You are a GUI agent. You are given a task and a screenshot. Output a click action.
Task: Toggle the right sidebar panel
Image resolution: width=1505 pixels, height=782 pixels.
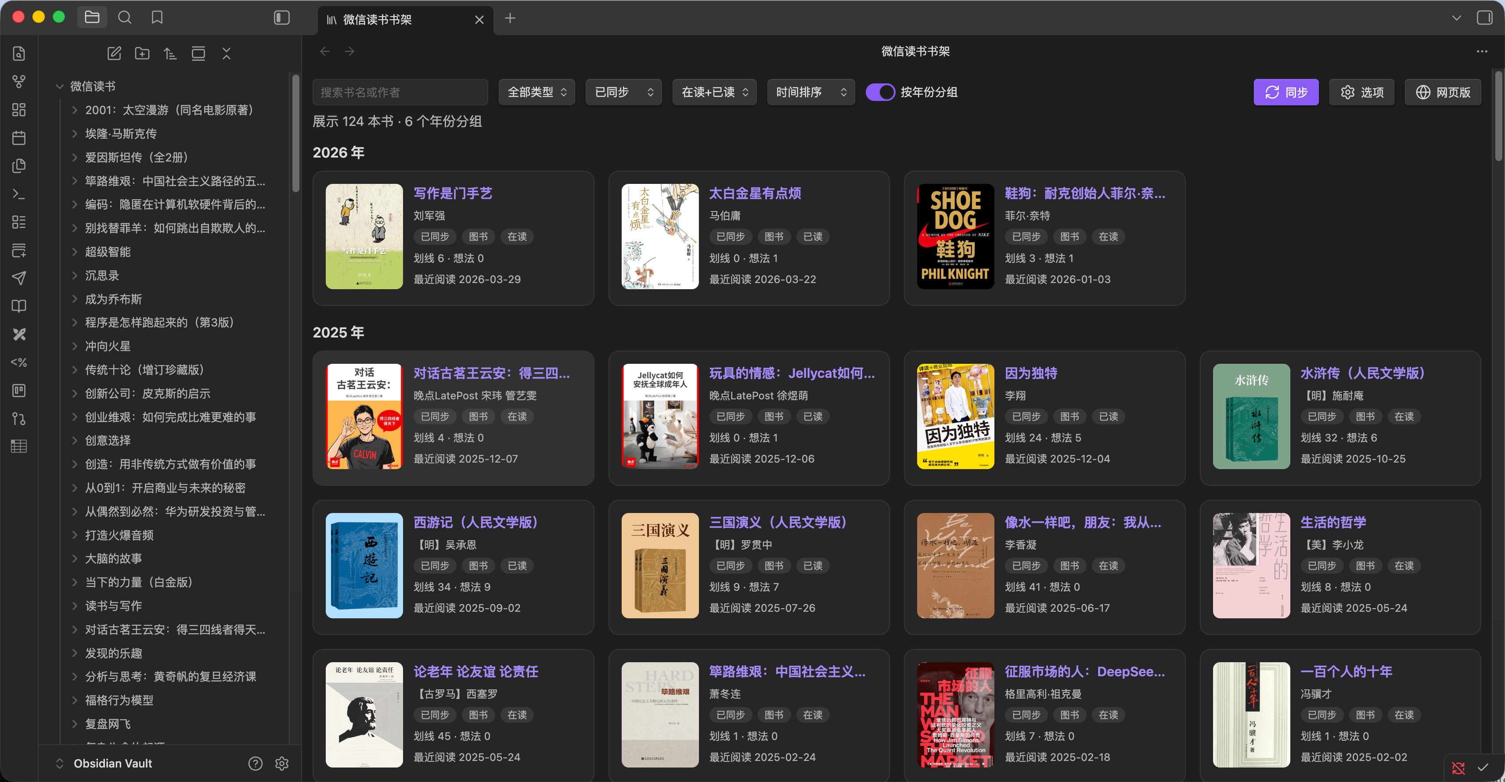point(1484,18)
